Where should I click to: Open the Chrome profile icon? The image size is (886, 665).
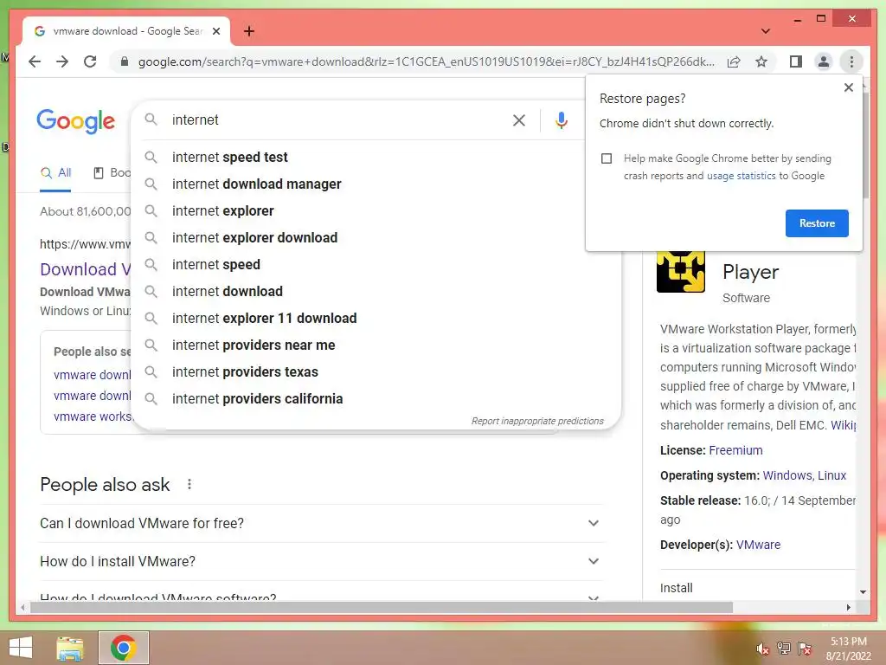pyautogui.click(x=824, y=61)
